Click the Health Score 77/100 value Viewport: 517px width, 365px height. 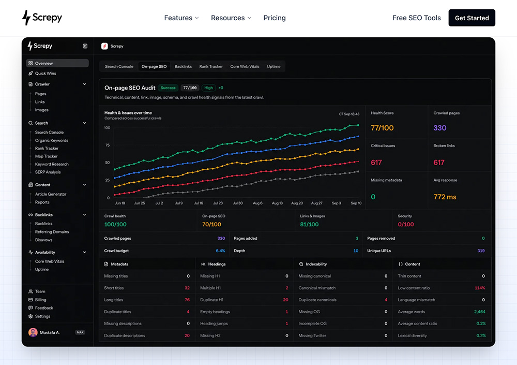pos(382,128)
